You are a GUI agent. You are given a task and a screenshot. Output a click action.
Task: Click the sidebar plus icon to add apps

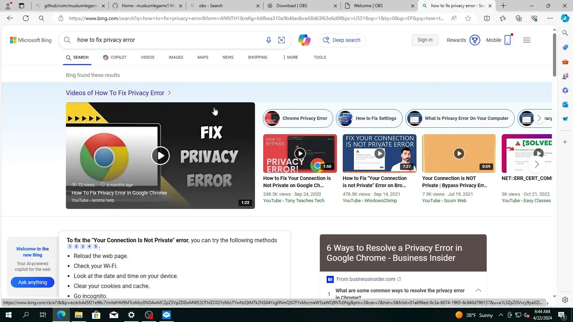(x=565, y=142)
